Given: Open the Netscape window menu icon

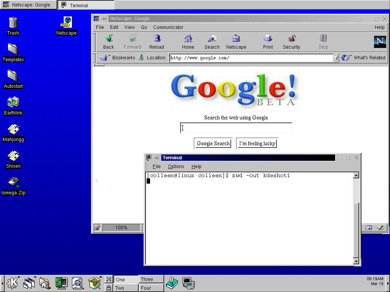Looking at the screenshot, I should (x=96, y=18).
